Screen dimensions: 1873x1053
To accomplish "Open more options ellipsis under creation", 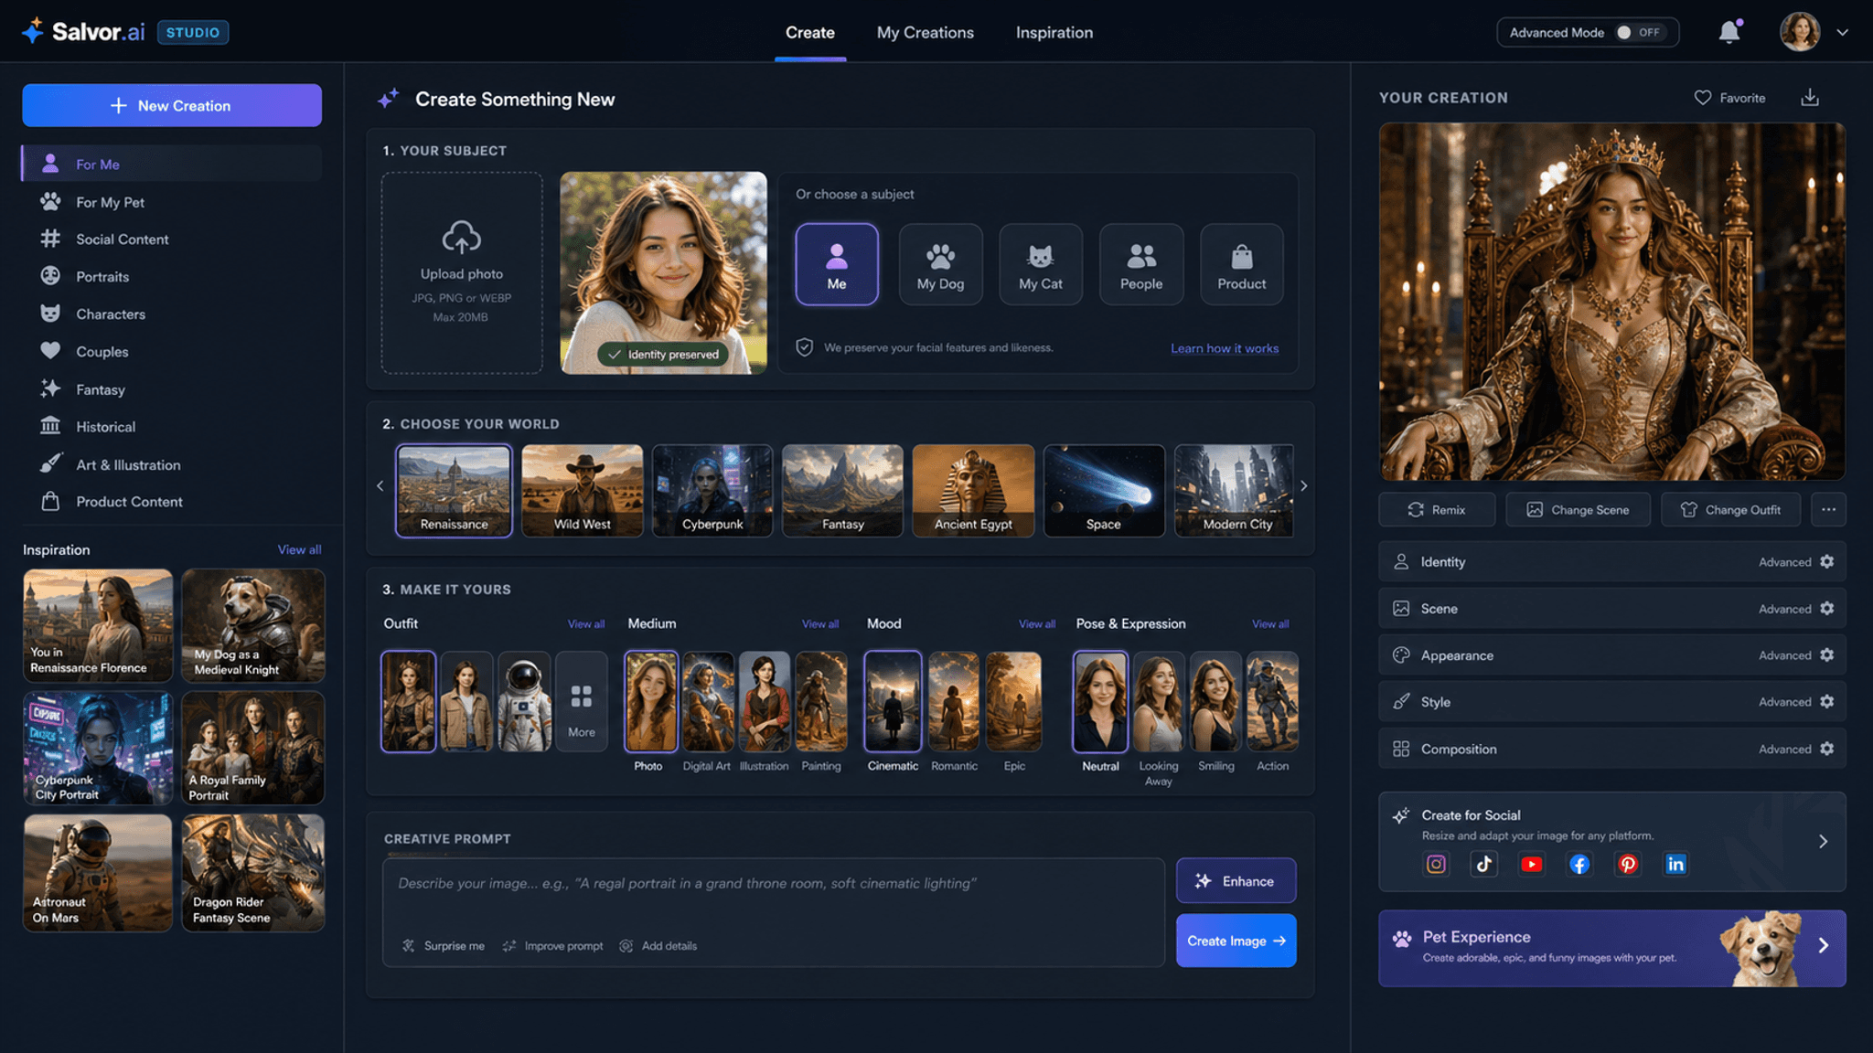I will (x=1828, y=510).
